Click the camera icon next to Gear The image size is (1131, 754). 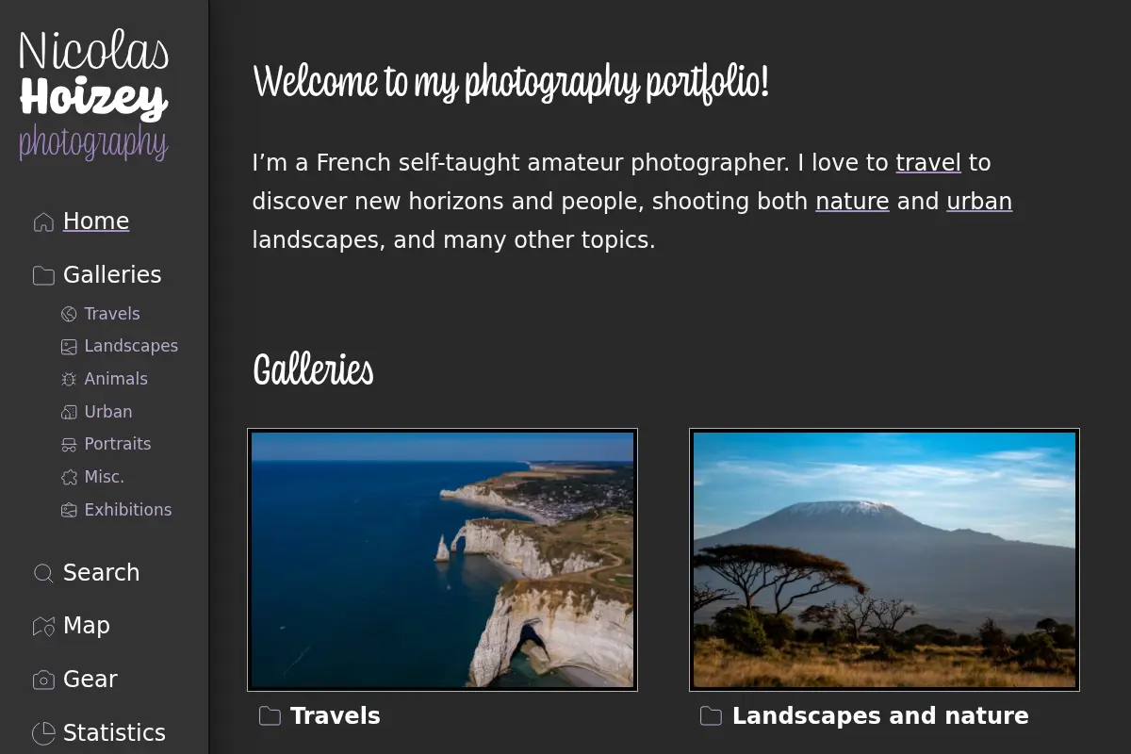pyautogui.click(x=43, y=680)
